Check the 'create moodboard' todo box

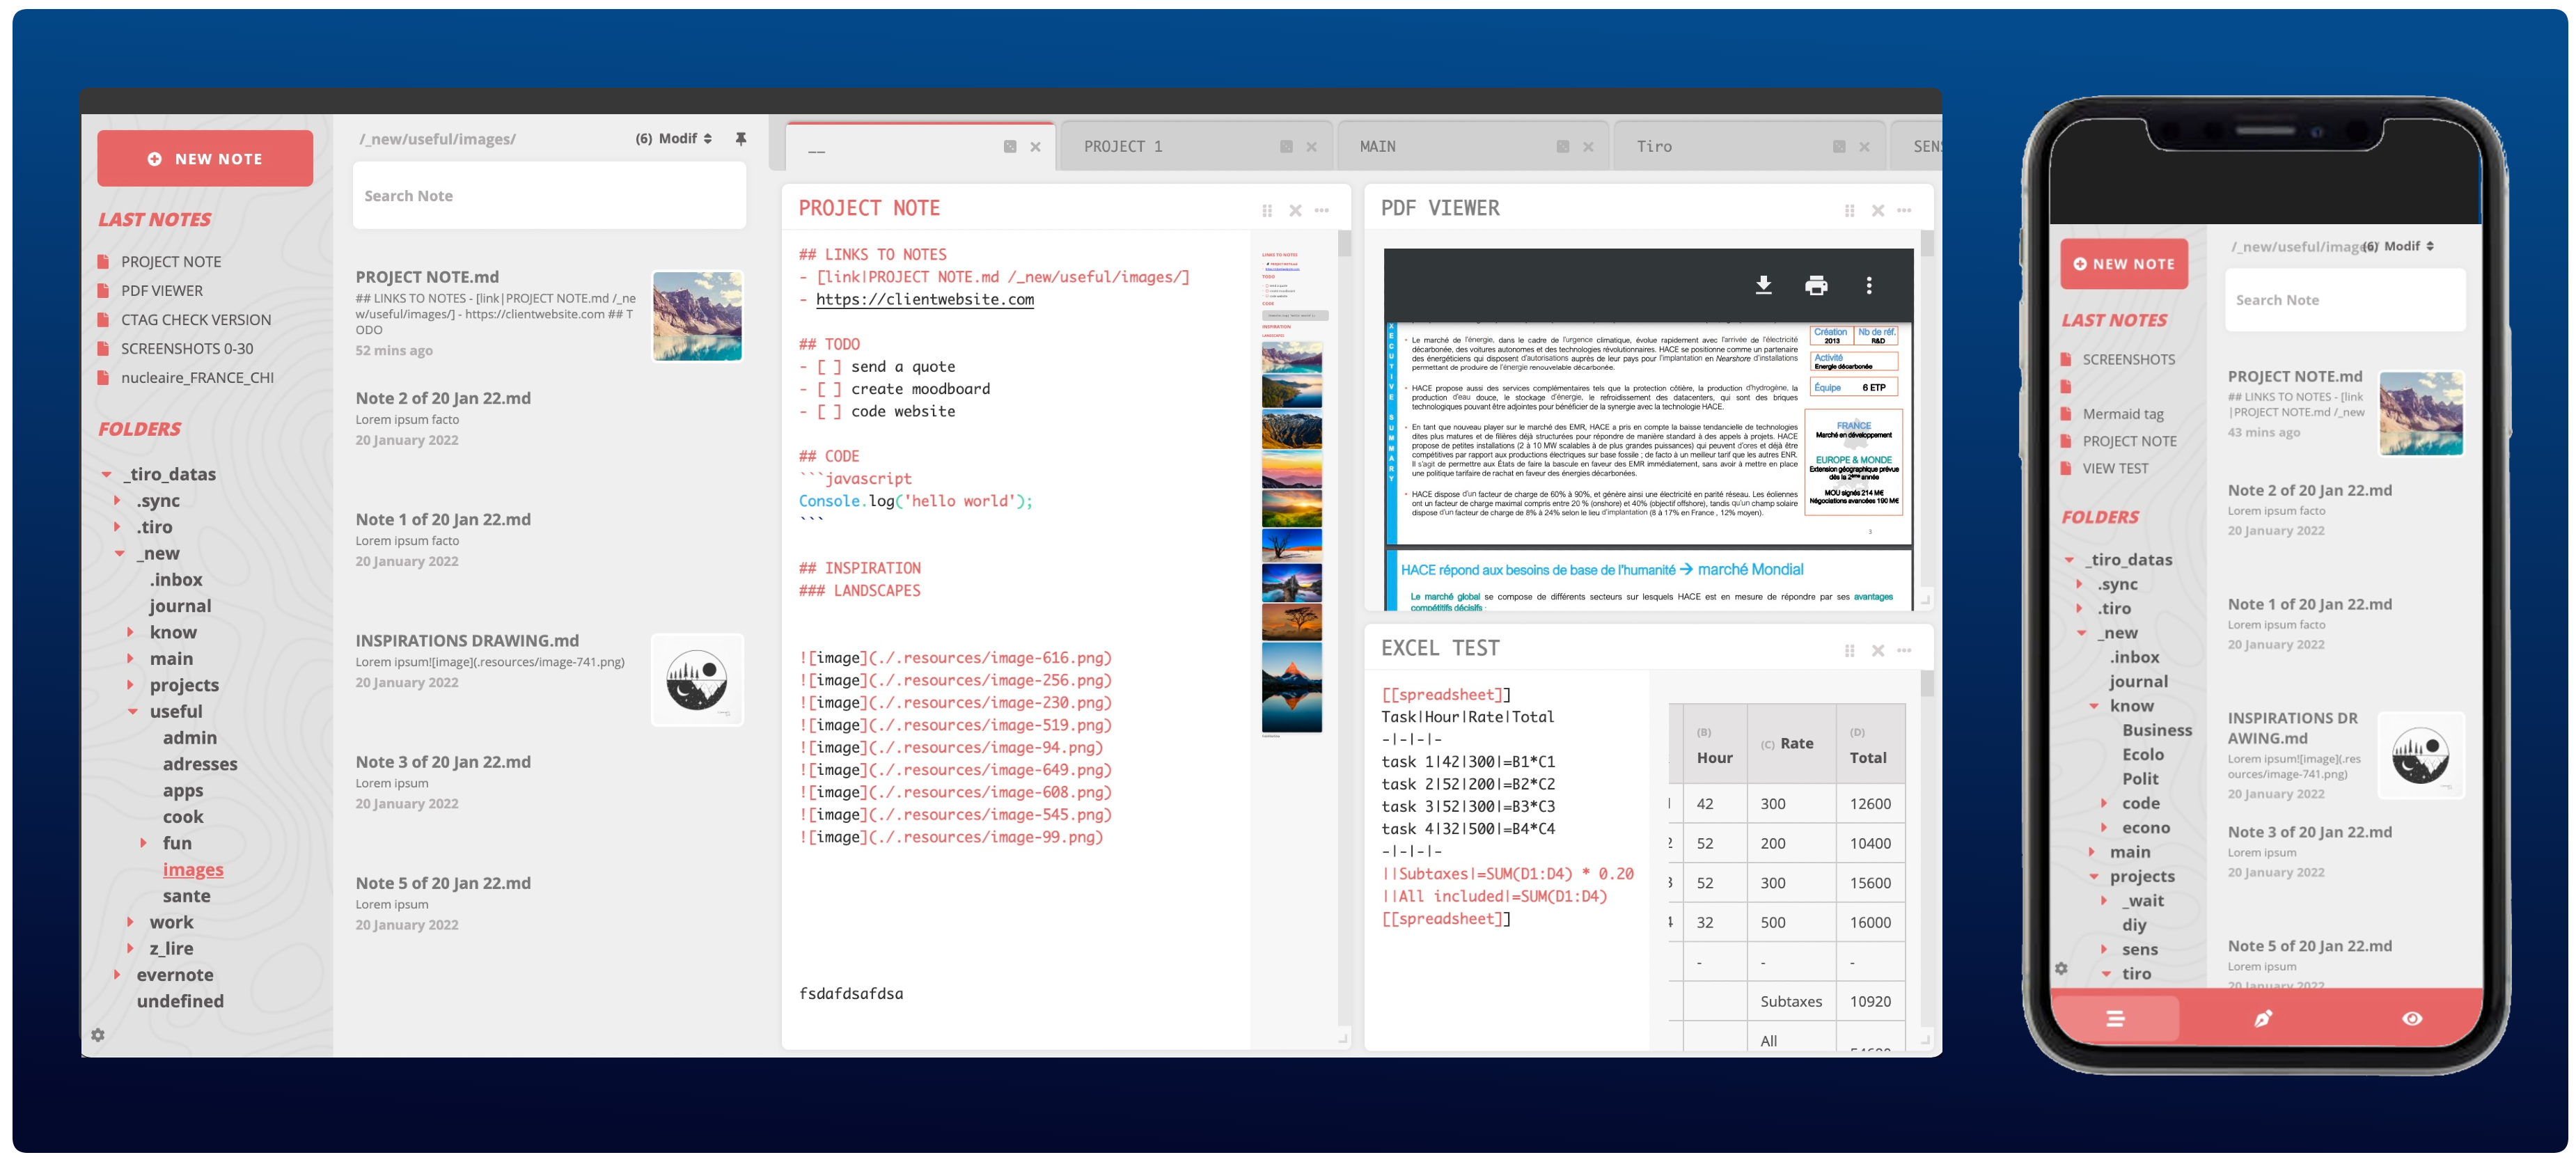(829, 389)
